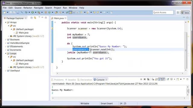193x108 pixels.
Task: Click the Open Console icon
Action: click(178, 79)
